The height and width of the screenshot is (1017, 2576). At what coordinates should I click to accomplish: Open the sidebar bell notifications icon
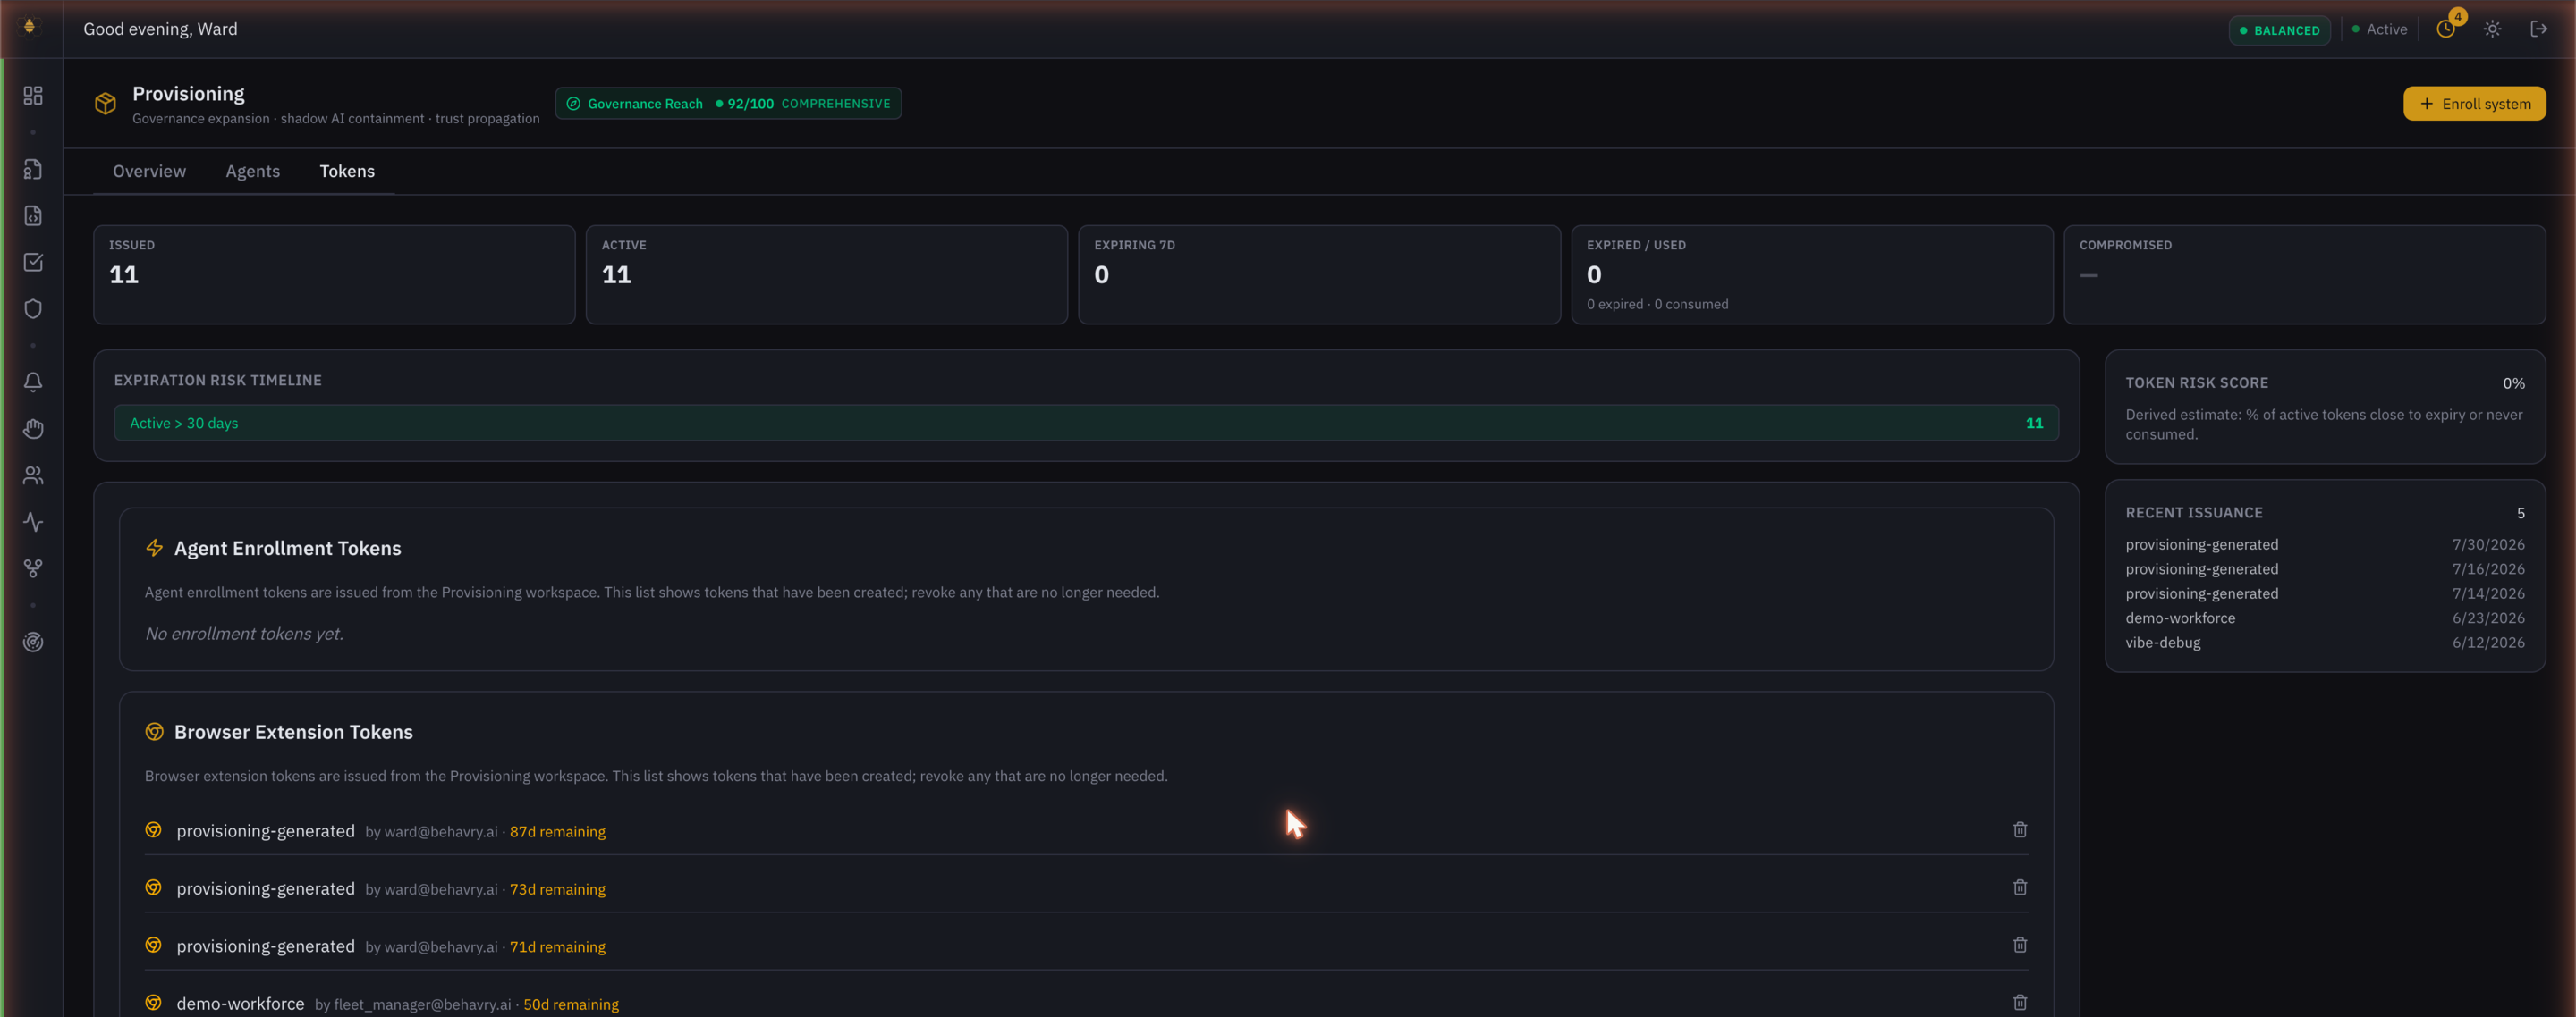point(33,382)
